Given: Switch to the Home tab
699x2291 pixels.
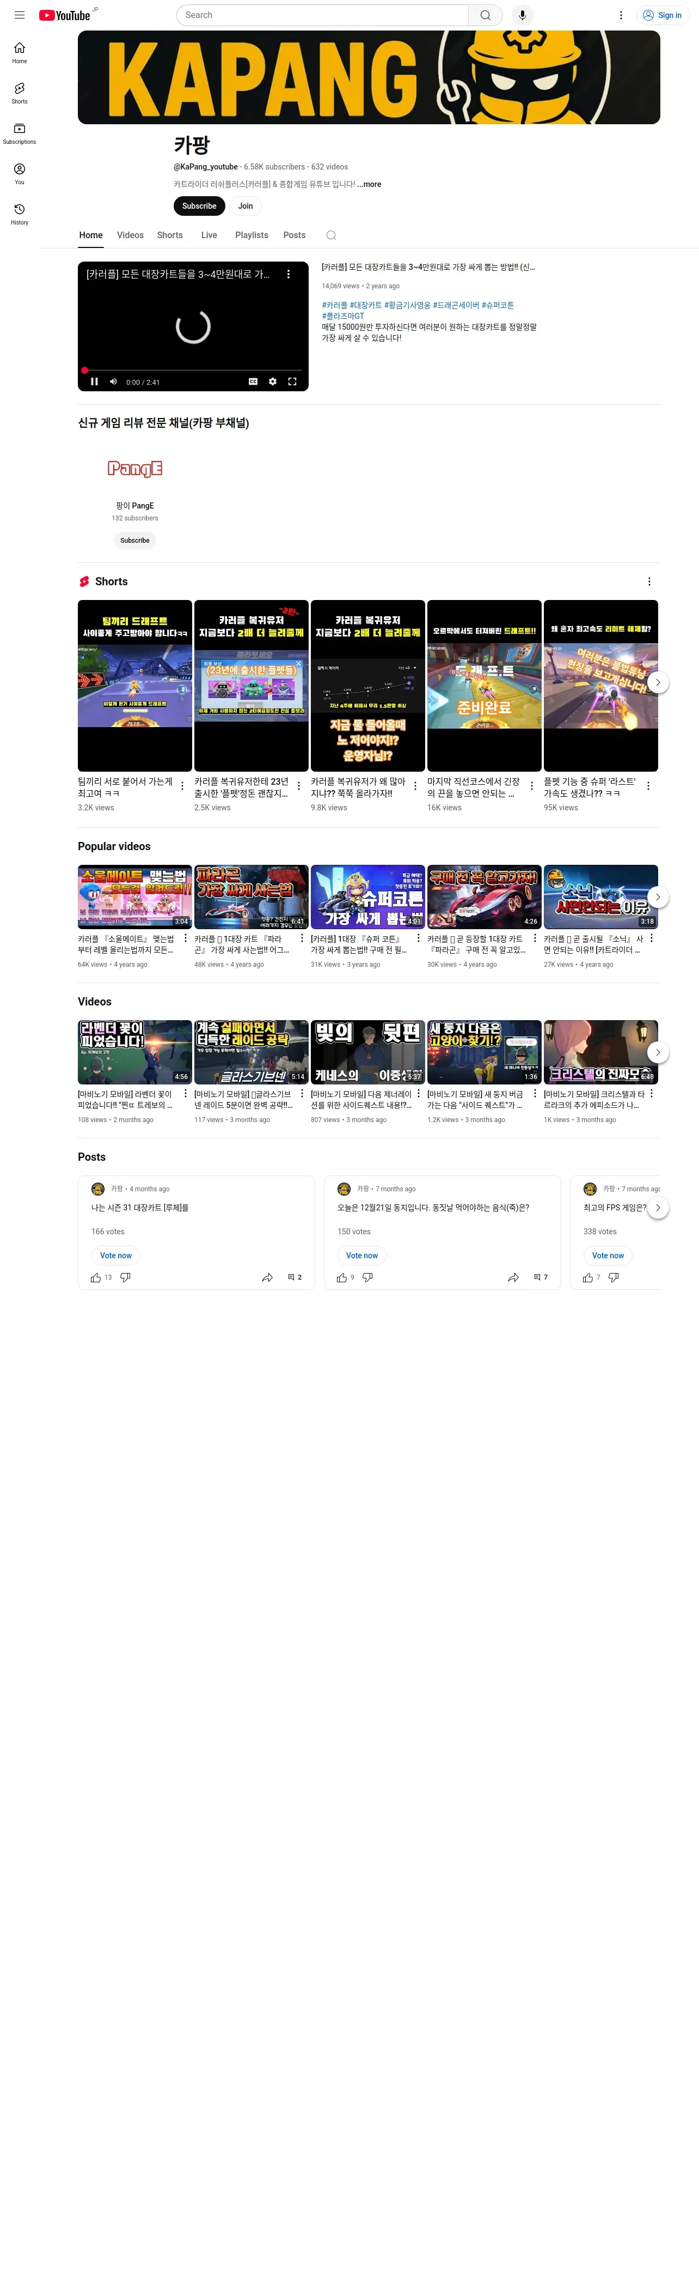Looking at the screenshot, I should click(x=90, y=235).
